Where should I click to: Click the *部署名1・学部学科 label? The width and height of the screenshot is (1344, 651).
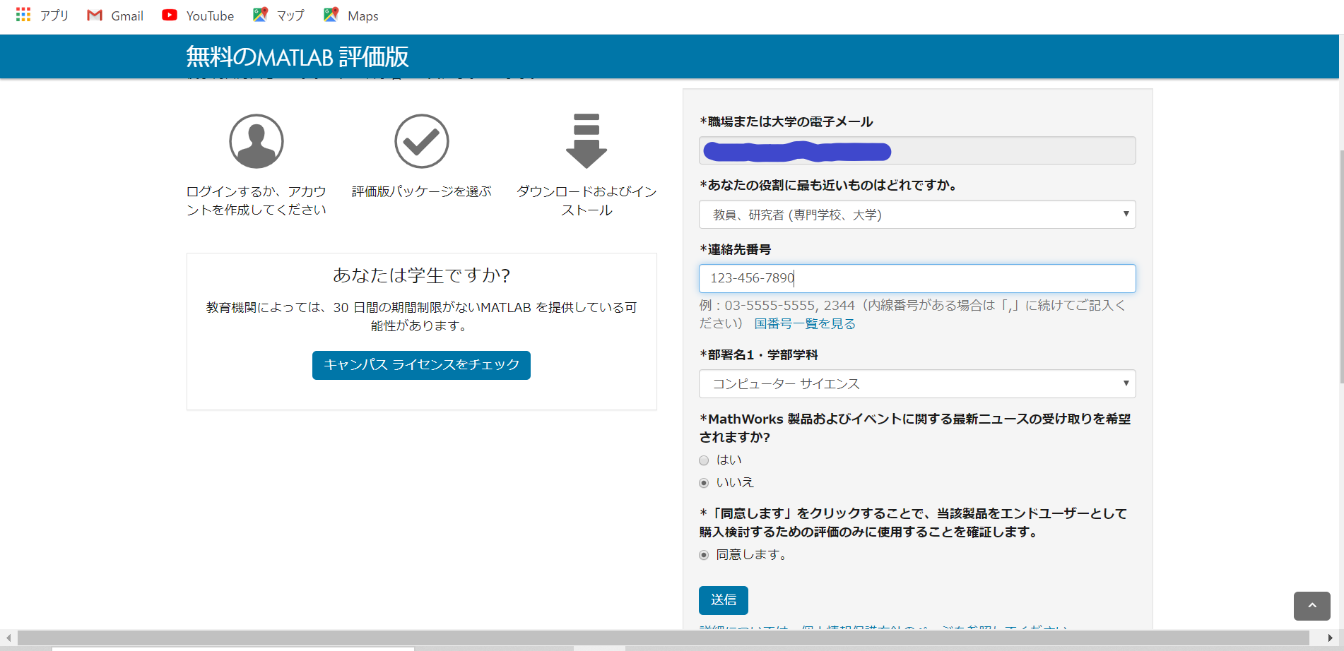(x=758, y=354)
